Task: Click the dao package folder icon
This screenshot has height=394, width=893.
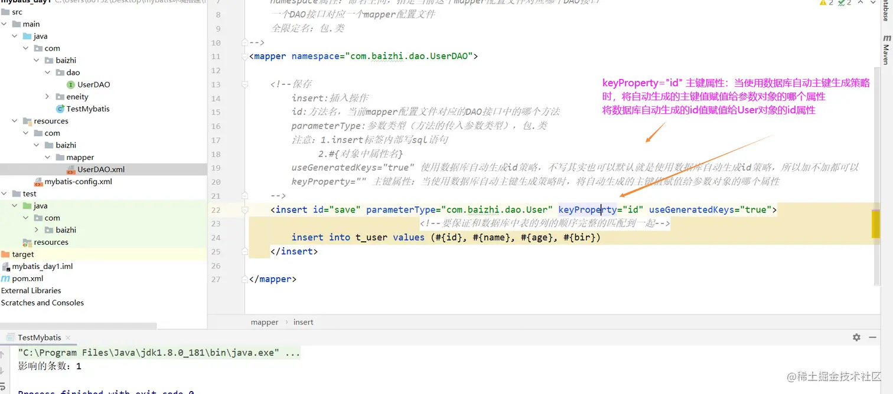Action: (60, 73)
